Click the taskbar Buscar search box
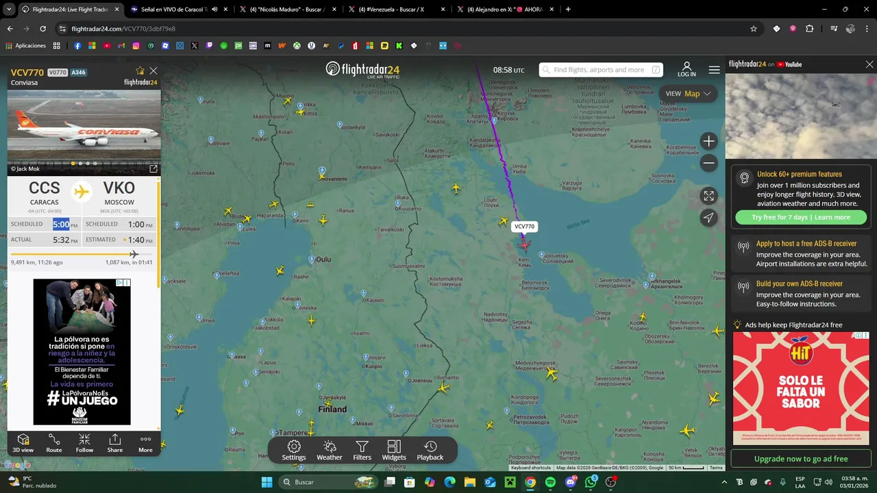Viewport: 877px width, 493px height. click(329, 482)
